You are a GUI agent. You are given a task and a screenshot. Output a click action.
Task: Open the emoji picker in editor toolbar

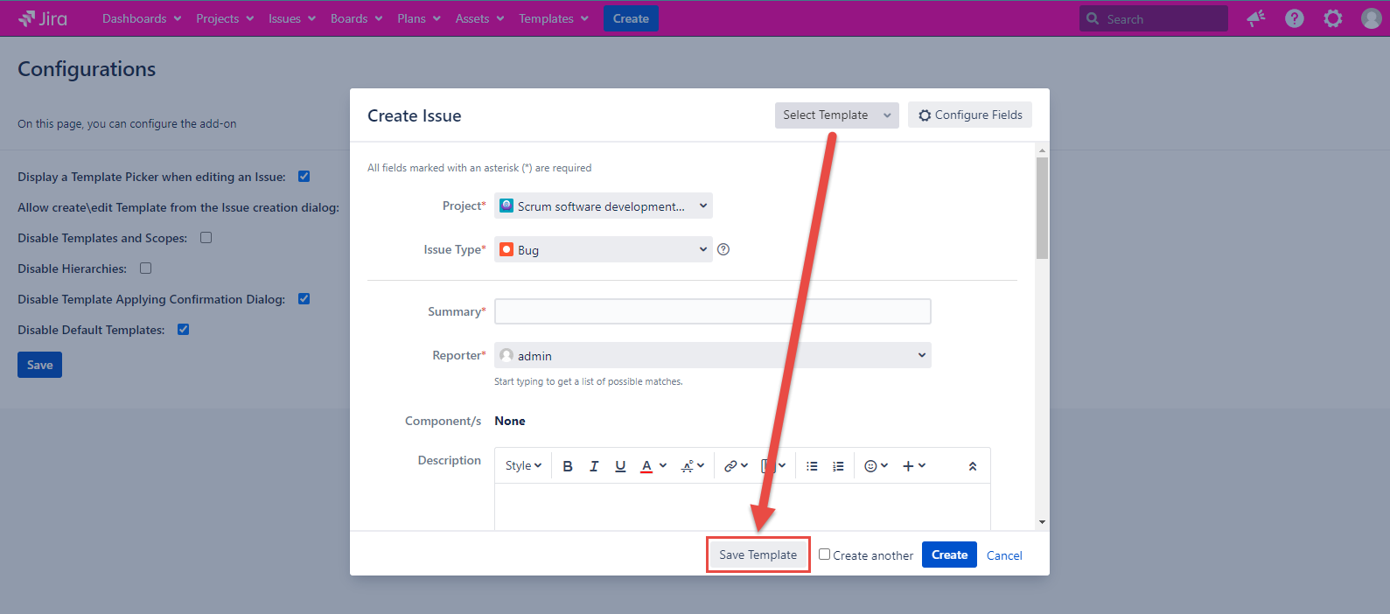(x=876, y=466)
